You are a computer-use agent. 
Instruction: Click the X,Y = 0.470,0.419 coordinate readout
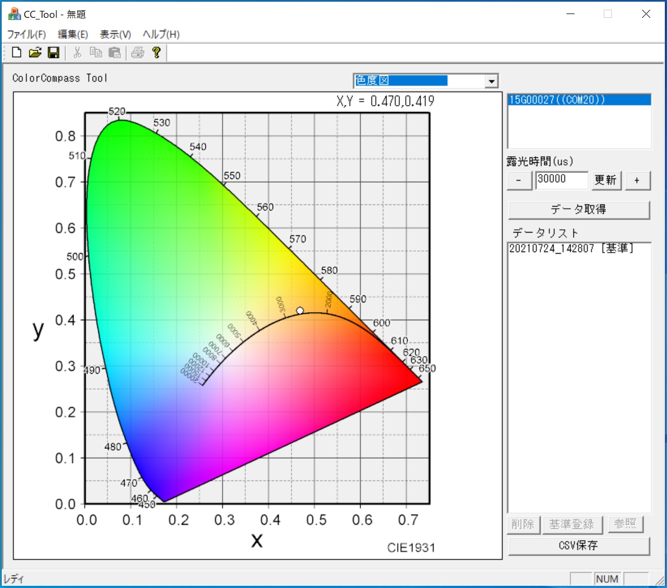(385, 101)
